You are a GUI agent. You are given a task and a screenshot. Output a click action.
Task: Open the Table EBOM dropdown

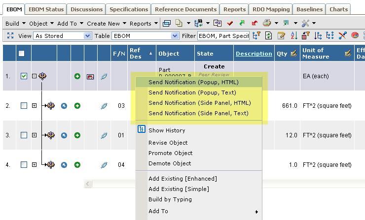click(175, 36)
